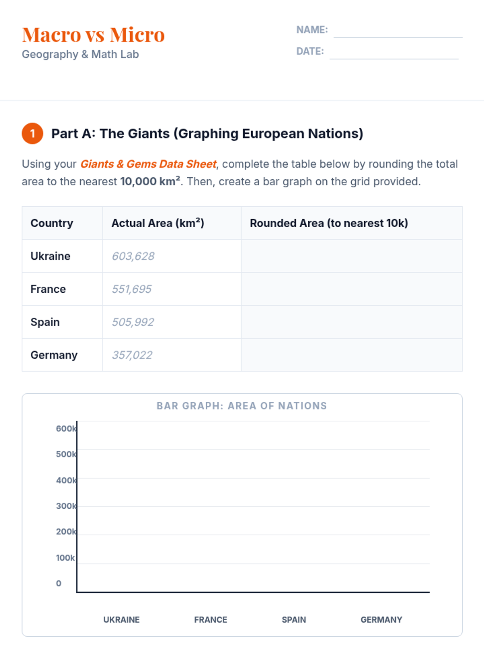Click France's empty Rounded Area cell
Image resolution: width=484 pixels, height=646 pixels.
[x=351, y=289]
